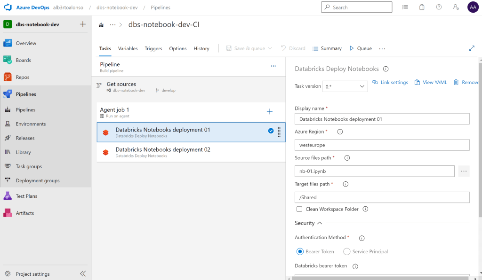Open Artifacts from the sidebar
Image resolution: width=482 pixels, height=280 pixels.
point(24,213)
